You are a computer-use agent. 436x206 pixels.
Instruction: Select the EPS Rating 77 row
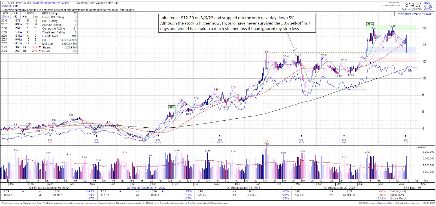59,13
